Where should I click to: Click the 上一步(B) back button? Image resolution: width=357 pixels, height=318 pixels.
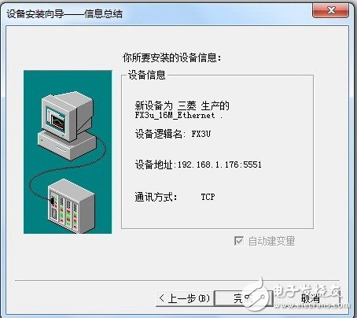185,298
